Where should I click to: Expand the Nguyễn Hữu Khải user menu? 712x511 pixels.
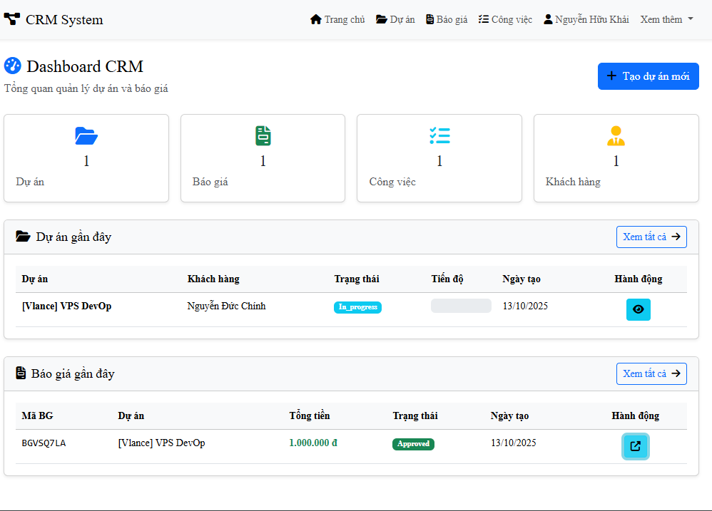click(x=586, y=19)
